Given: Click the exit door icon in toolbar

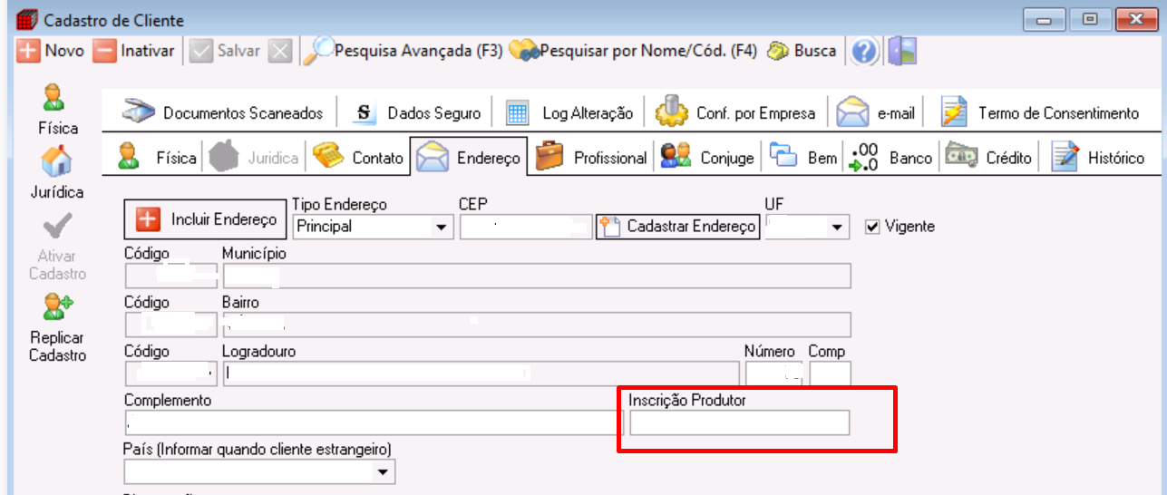Looking at the screenshot, I should (x=902, y=52).
